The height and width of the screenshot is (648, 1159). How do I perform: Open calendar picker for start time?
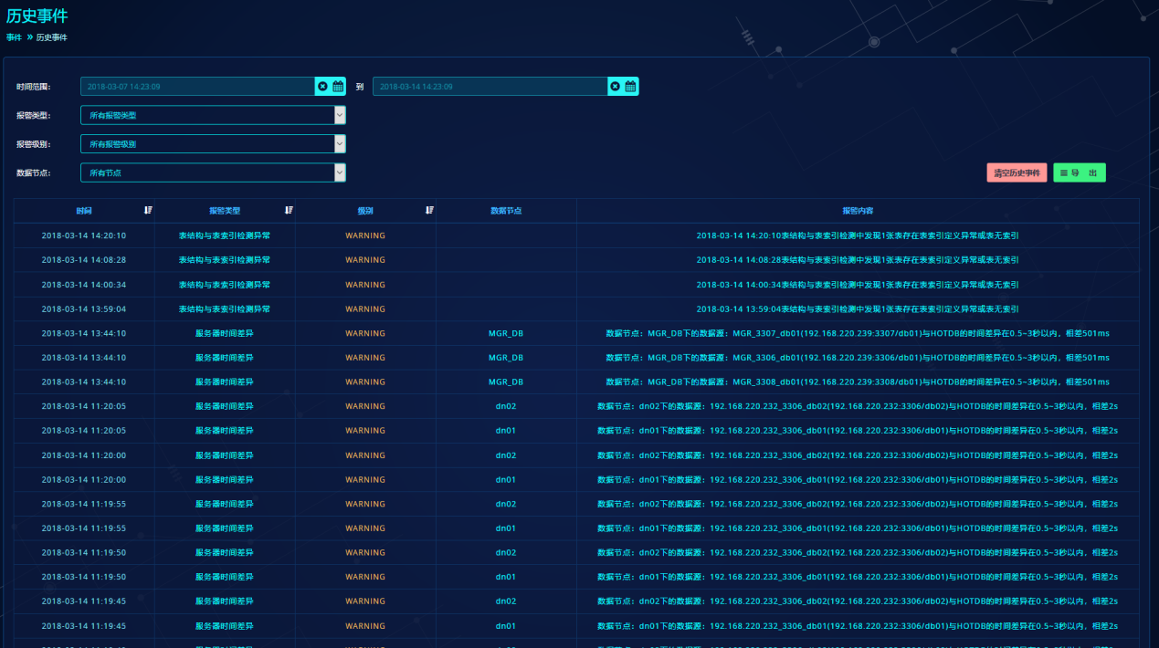point(338,87)
